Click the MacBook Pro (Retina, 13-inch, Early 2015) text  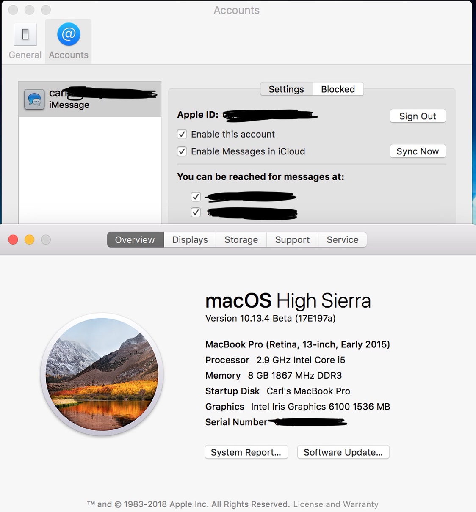tap(298, 344)
